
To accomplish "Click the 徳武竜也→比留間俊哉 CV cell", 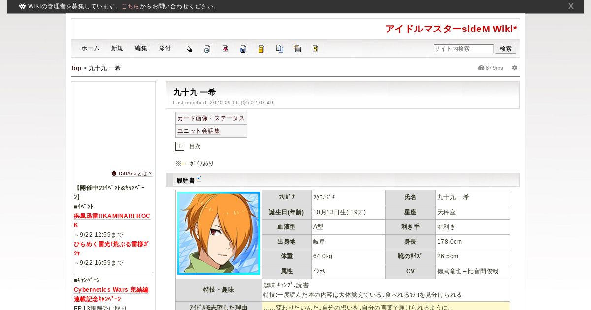I will (473, 272).
